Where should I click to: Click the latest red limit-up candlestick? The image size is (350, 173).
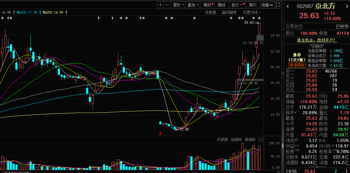point(259,29)
